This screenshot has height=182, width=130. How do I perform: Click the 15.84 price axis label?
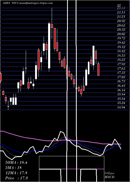coord(121,94)
